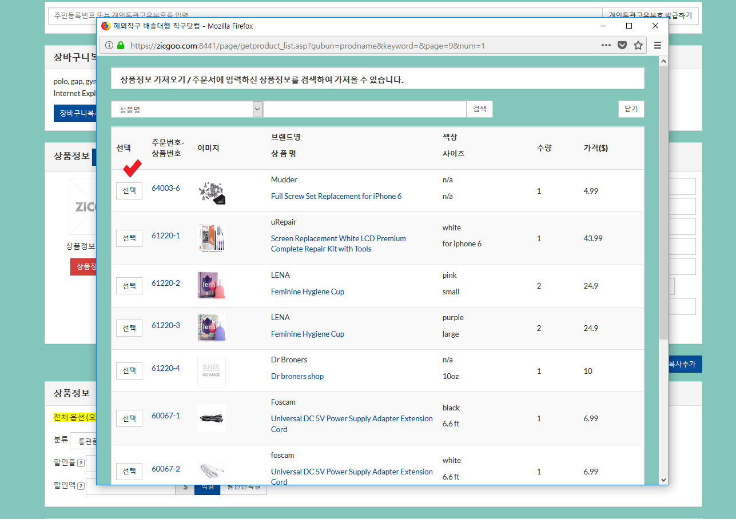Open the white Universal DC 5V Power Supply link
The width and height of the screenshot is (736, 519).
(352, 477)
